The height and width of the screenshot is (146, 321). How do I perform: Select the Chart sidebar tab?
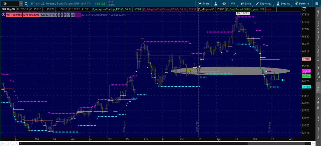[318, 88]
